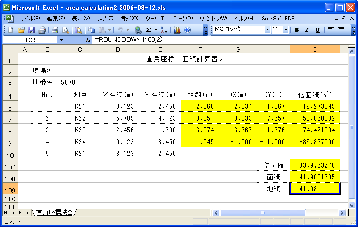Open the font size dropdown
The width and height of the screenshot is (358, 227).
pyautogui.click(x=286, y=30)
